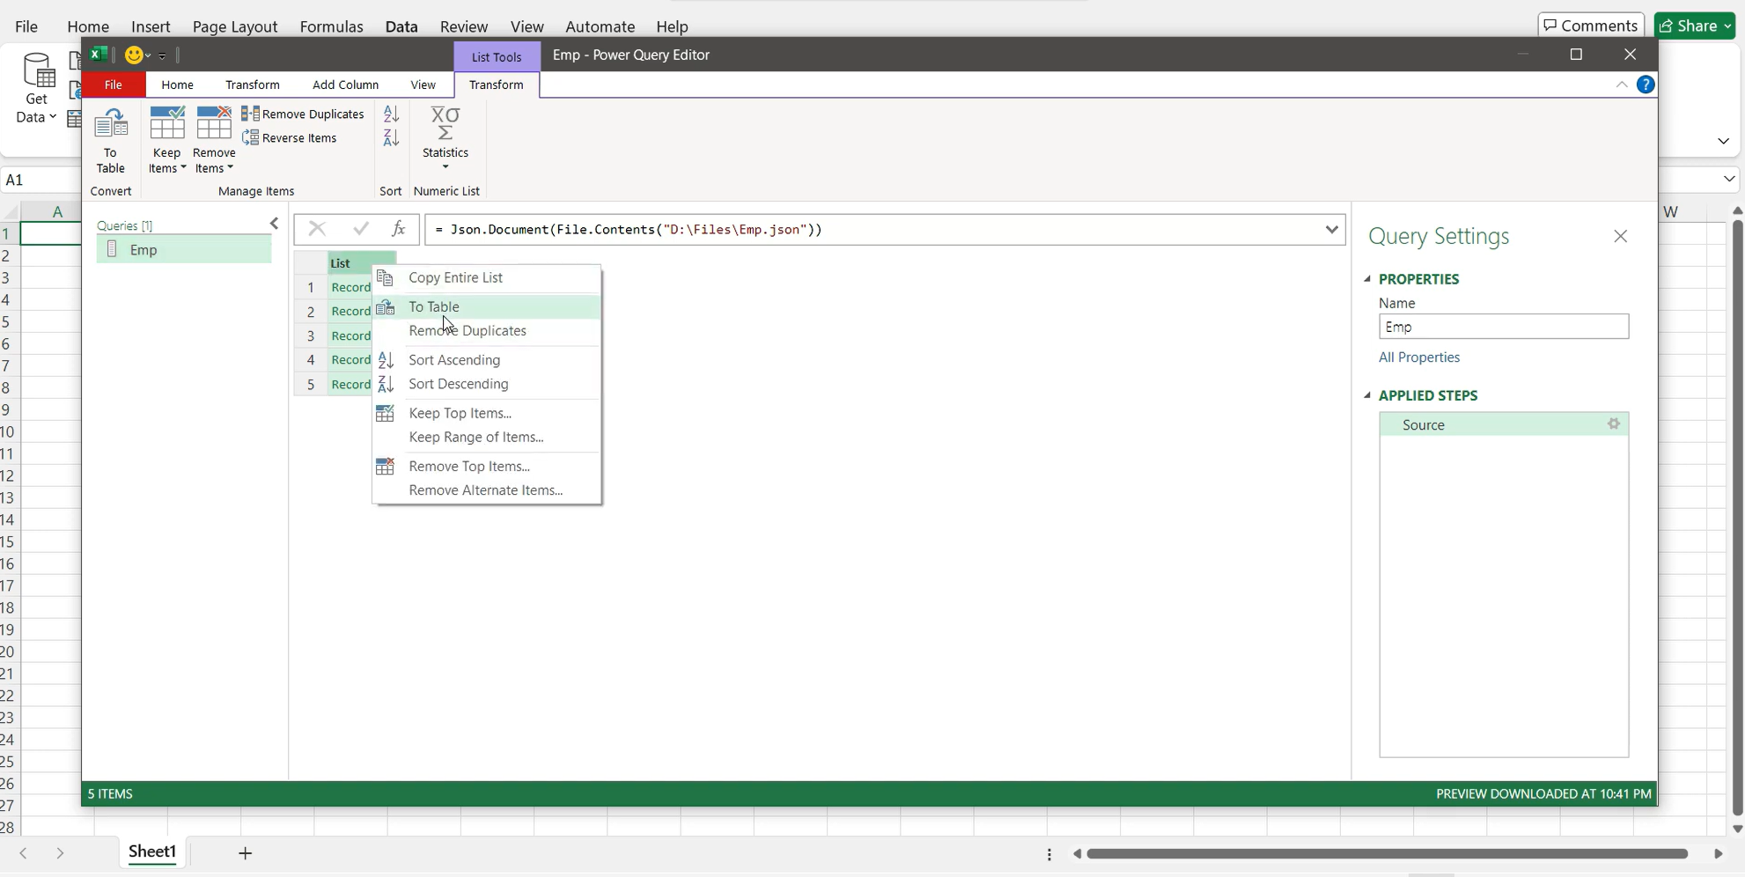Expand the Power Query formula bar
Image resolution: width=1745 pixels, height=877 pixels.
click(x=1331, y=230)
